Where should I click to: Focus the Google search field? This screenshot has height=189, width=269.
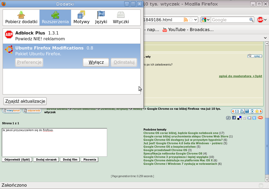(x=230, y=20)
